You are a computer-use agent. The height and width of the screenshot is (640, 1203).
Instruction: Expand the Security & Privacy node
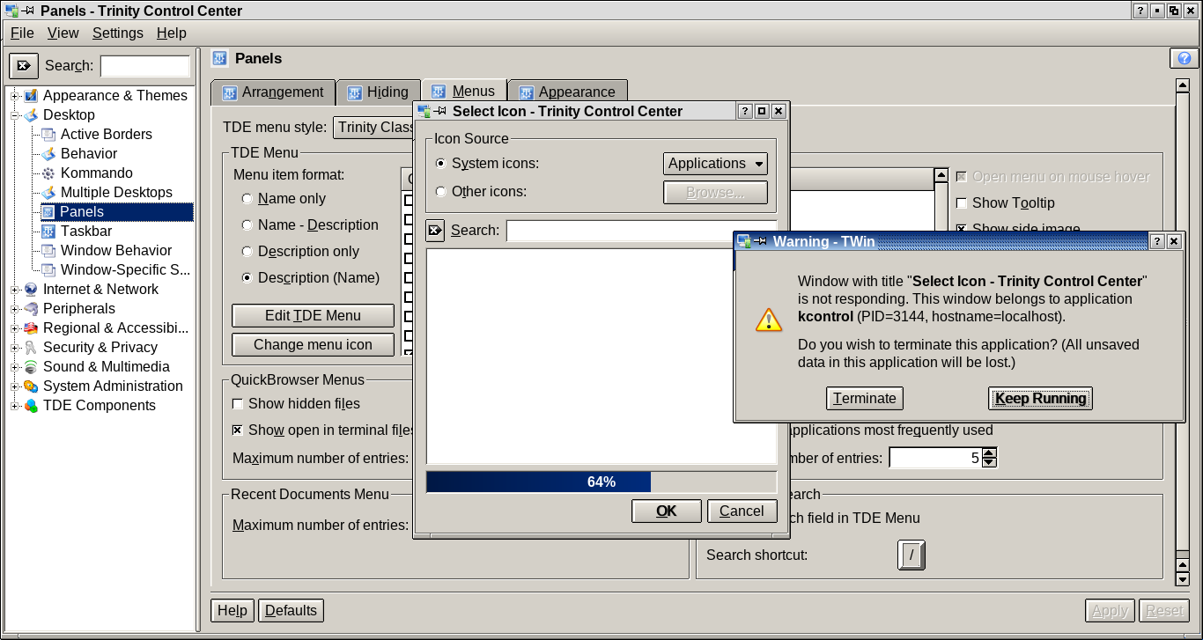click(x=14, y=347)
